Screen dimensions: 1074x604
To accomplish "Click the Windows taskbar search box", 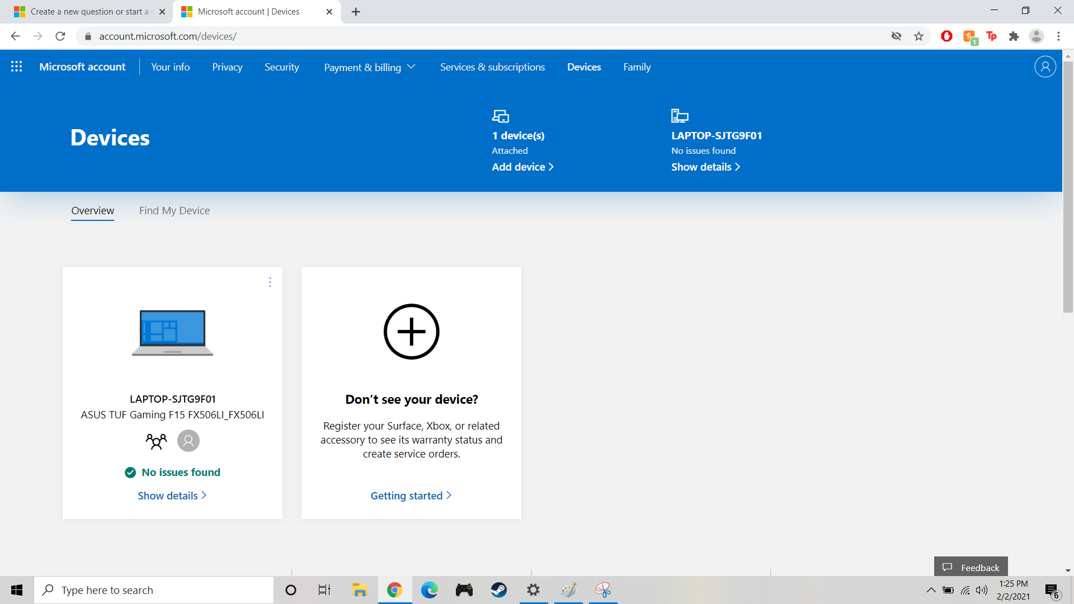I will pos(154,590).
